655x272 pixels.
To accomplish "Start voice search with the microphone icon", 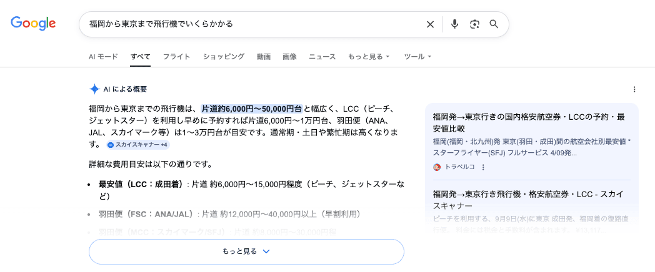I will [454, 24].
